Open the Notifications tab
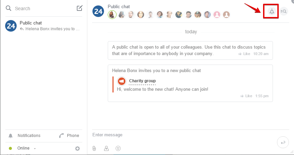The height and width of the screenshot is (155, 294). coord(24,136)
